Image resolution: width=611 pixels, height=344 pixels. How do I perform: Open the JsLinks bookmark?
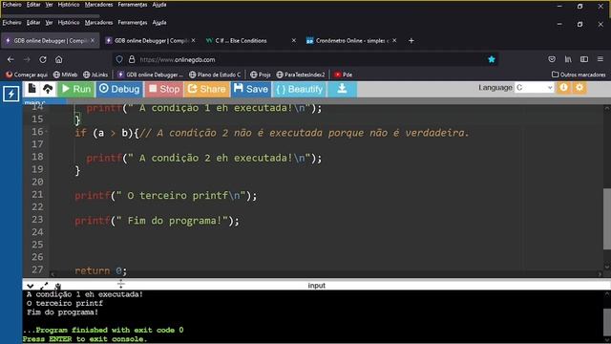(x=95, y=75)
